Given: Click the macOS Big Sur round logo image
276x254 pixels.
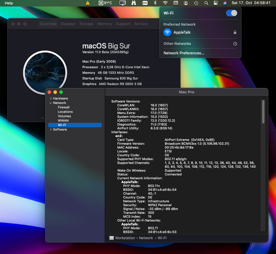Looking at the screenshot, I should coord(45,72).
